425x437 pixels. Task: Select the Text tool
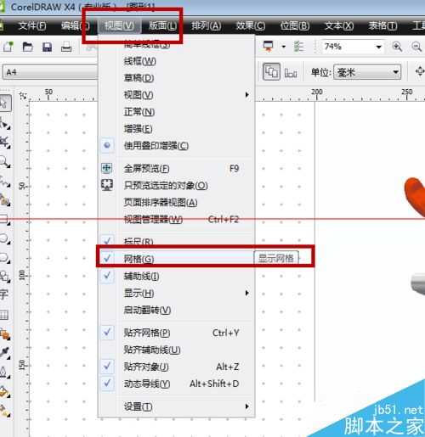3,294
